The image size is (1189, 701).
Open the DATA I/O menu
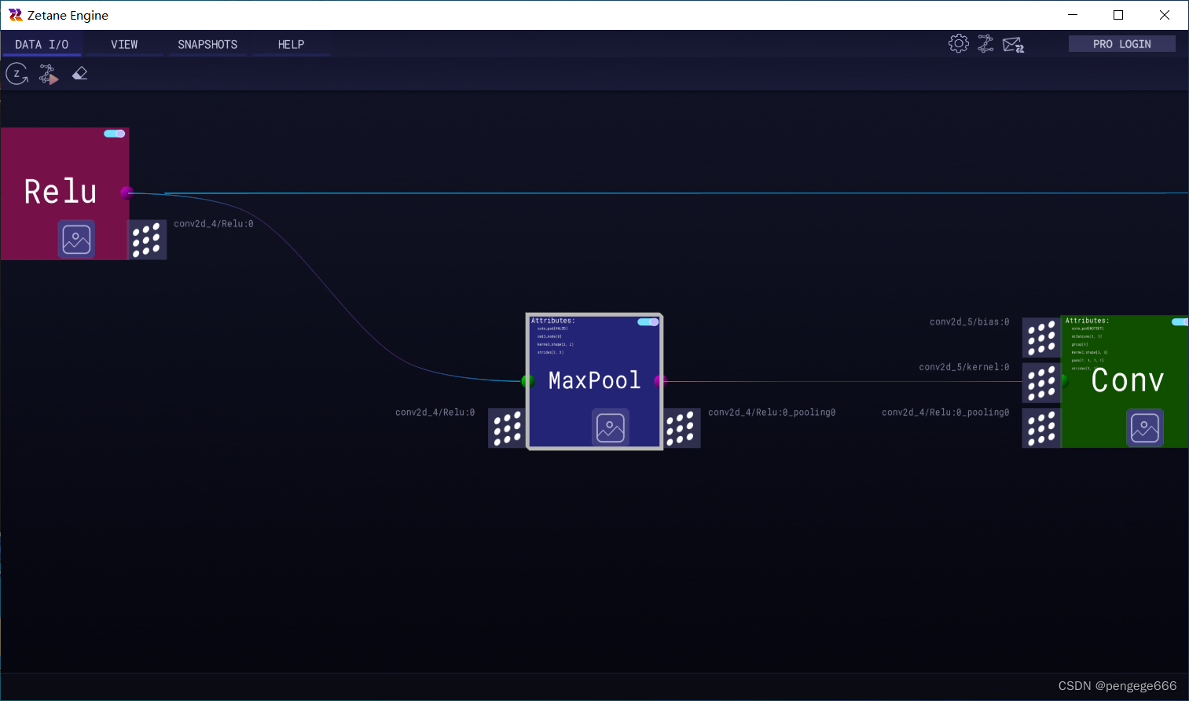point(42,45)
